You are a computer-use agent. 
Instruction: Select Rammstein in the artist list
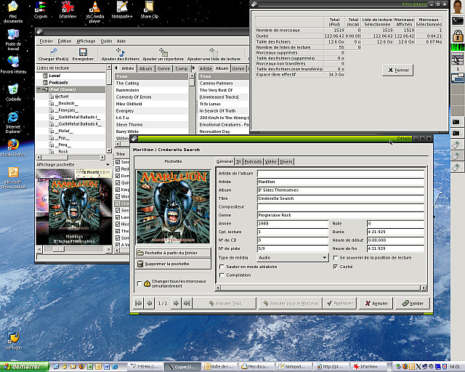click(152, 90)
